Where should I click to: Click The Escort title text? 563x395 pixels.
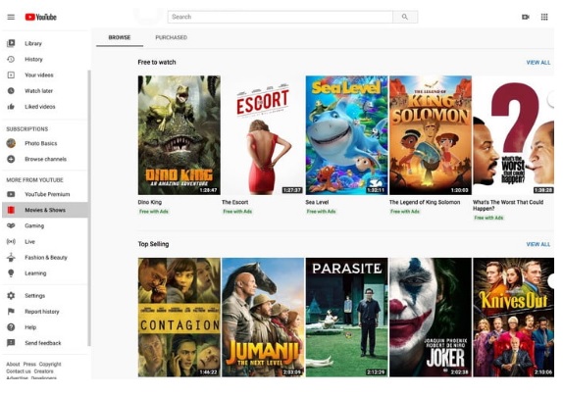point(234,202)
